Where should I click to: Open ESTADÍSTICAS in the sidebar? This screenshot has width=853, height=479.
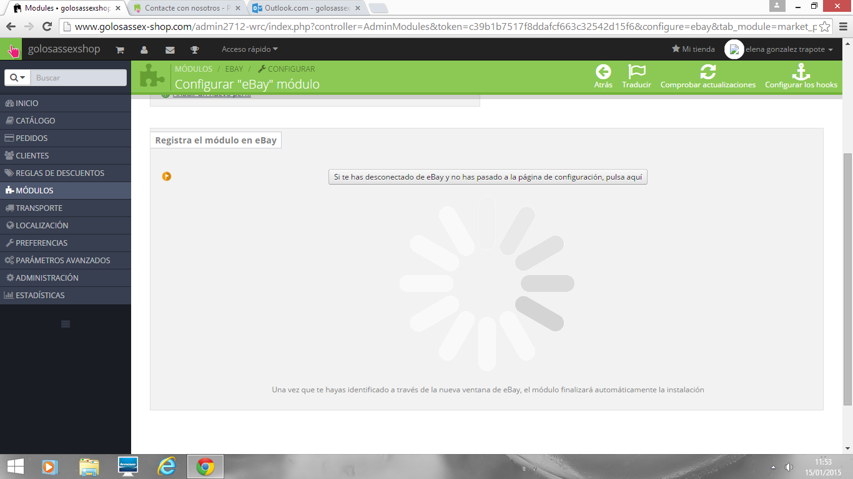tap(66, 296)
